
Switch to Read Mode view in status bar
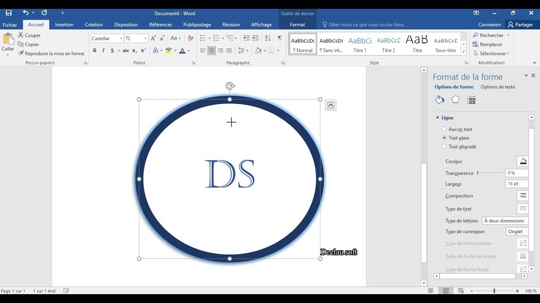click(431, 291)
